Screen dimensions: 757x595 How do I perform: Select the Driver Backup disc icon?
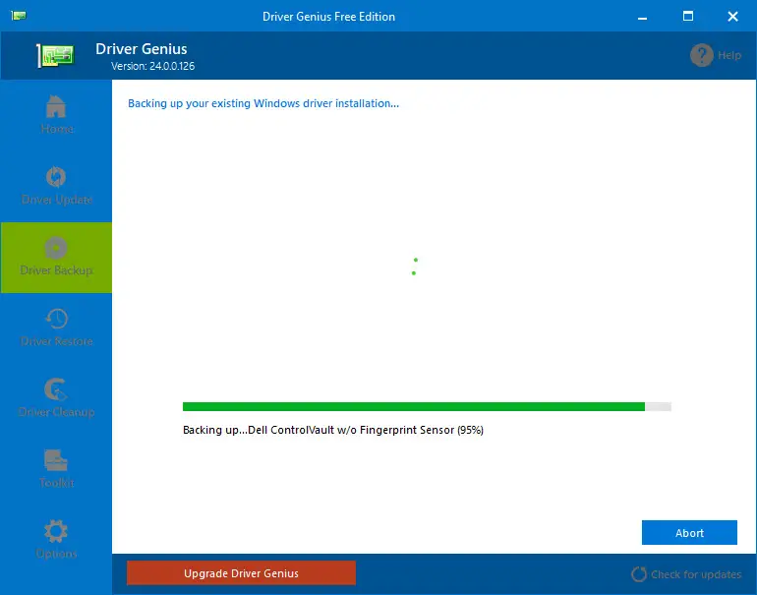(x=56, y=248)
